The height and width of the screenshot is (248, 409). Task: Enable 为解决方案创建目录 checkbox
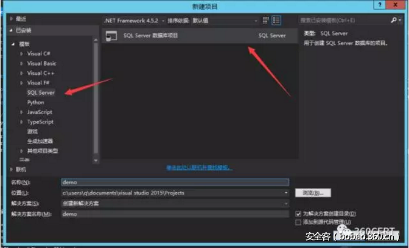pyautogui.click(x=298, y=214)
